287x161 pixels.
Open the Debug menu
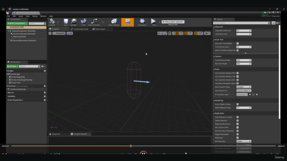point(35,16)
